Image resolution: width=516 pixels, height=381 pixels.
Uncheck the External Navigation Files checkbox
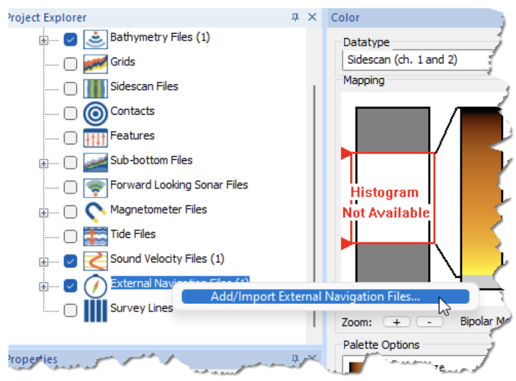[70, 286]
